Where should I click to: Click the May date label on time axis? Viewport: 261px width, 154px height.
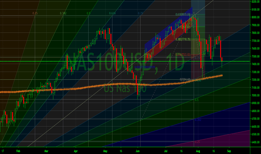pyautogui.click(x=105, y=151)
